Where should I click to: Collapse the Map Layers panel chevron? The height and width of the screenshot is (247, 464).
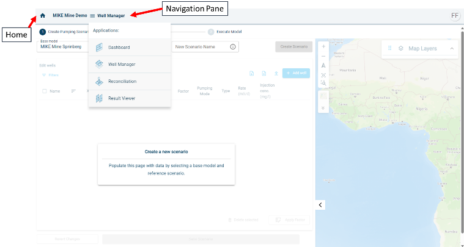point(452,48)
